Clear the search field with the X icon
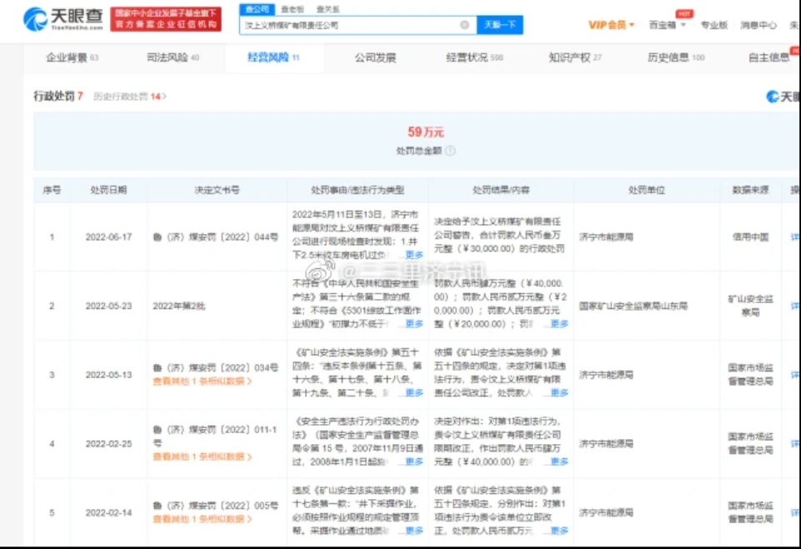 coord(464,24)
